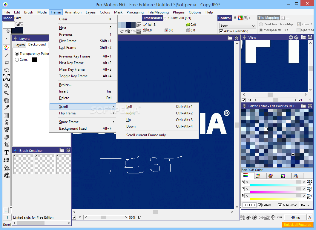Select the Crop tool
Viewport: 316px width, 230px height.
coord(7,145)
